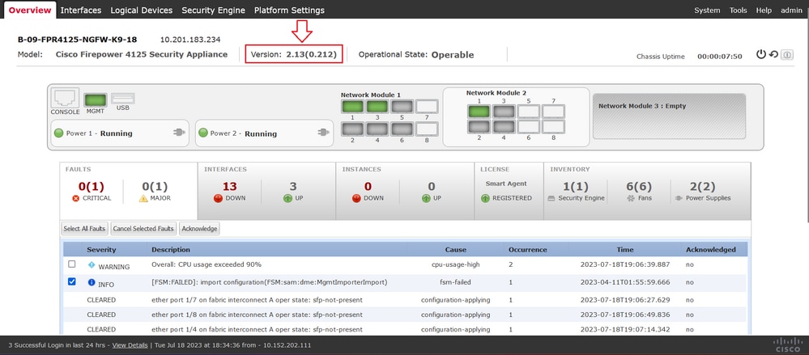Click the Acknowledge button

click(200, 228)
